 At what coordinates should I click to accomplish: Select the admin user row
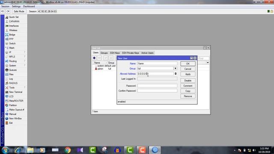[104, 69]
